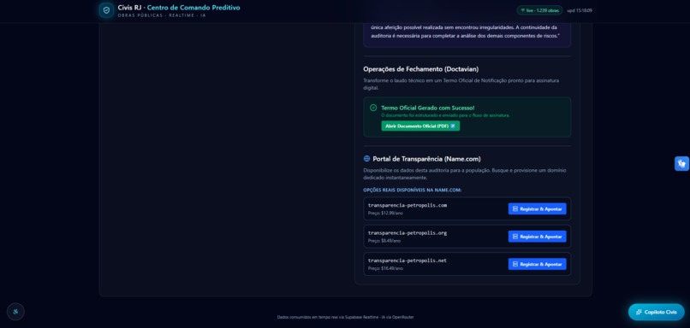Click Portal de Transparência (Name.com) heading
The height and width of the screenshot is (328, 690).
pyautogui.click(x=426, y=159)
